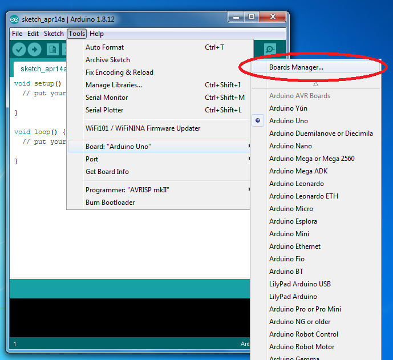Click inside the black console output area
Image resolution: width=393 pixels, height=360 pixels.
pos(129,318)
